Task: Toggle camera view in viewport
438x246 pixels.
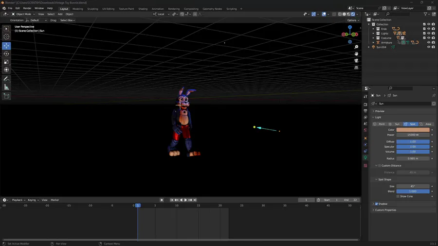Action: point(356,60)
